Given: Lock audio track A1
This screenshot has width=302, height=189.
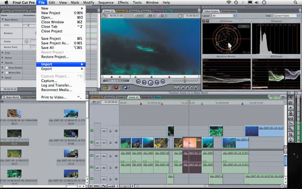Looking at the screenshot, I should 110,156.
